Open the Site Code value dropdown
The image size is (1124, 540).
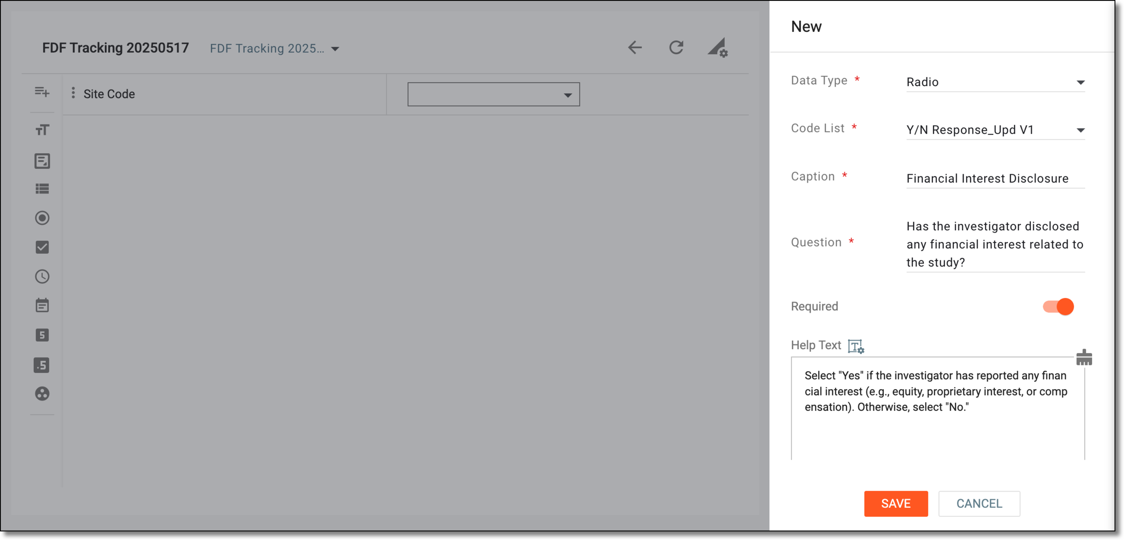pyautogui.click(x=494, y=95)
